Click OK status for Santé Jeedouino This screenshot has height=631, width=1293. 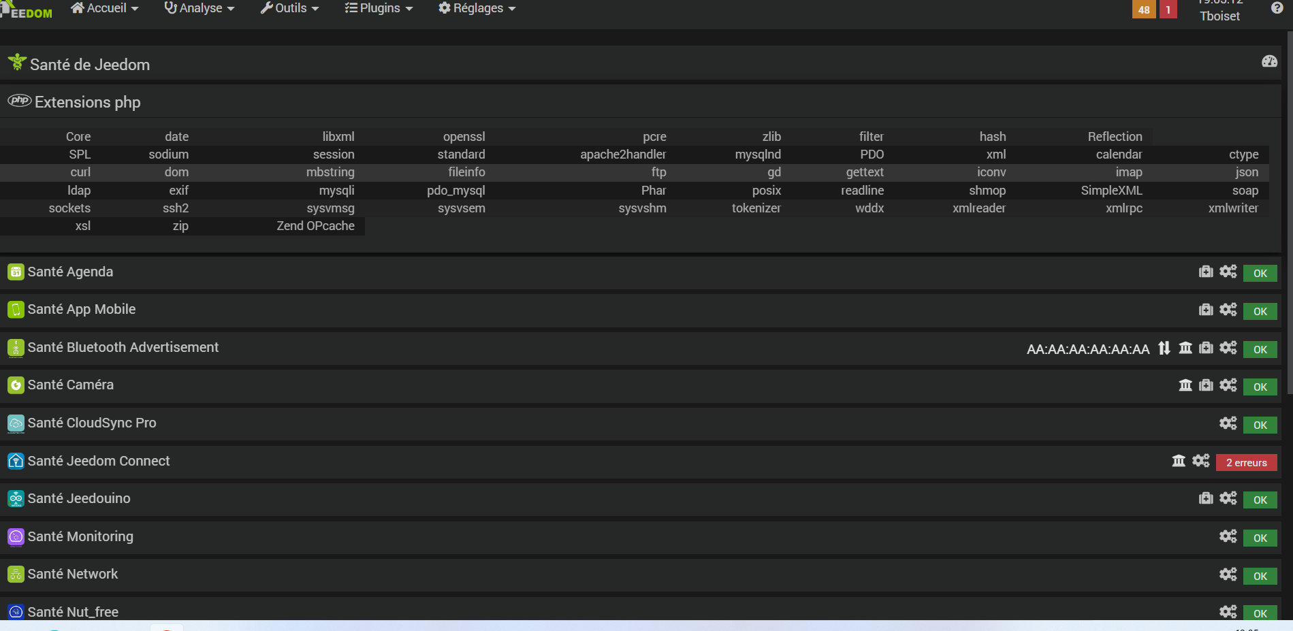click(1260, 500)
